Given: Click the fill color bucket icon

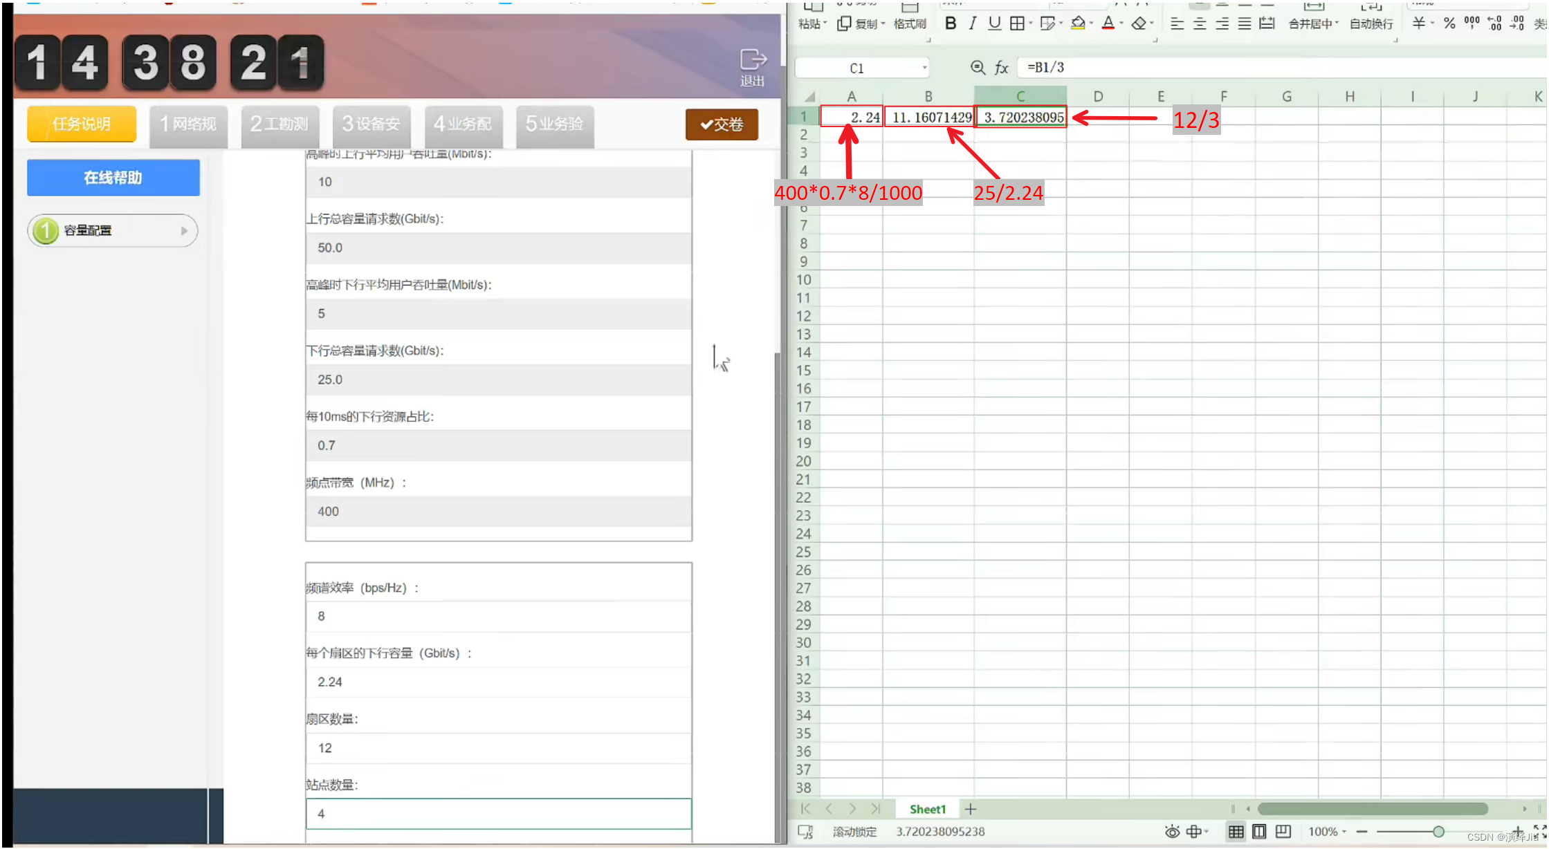Looking at the screenshot, I should [1077, 24].
